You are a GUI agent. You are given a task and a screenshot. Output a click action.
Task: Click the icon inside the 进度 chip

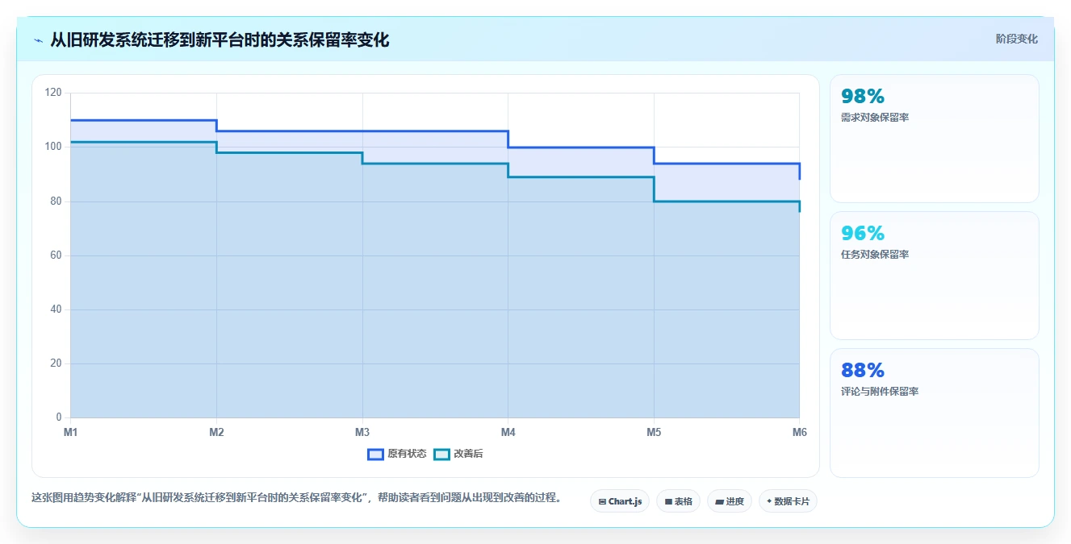[719, 501]
